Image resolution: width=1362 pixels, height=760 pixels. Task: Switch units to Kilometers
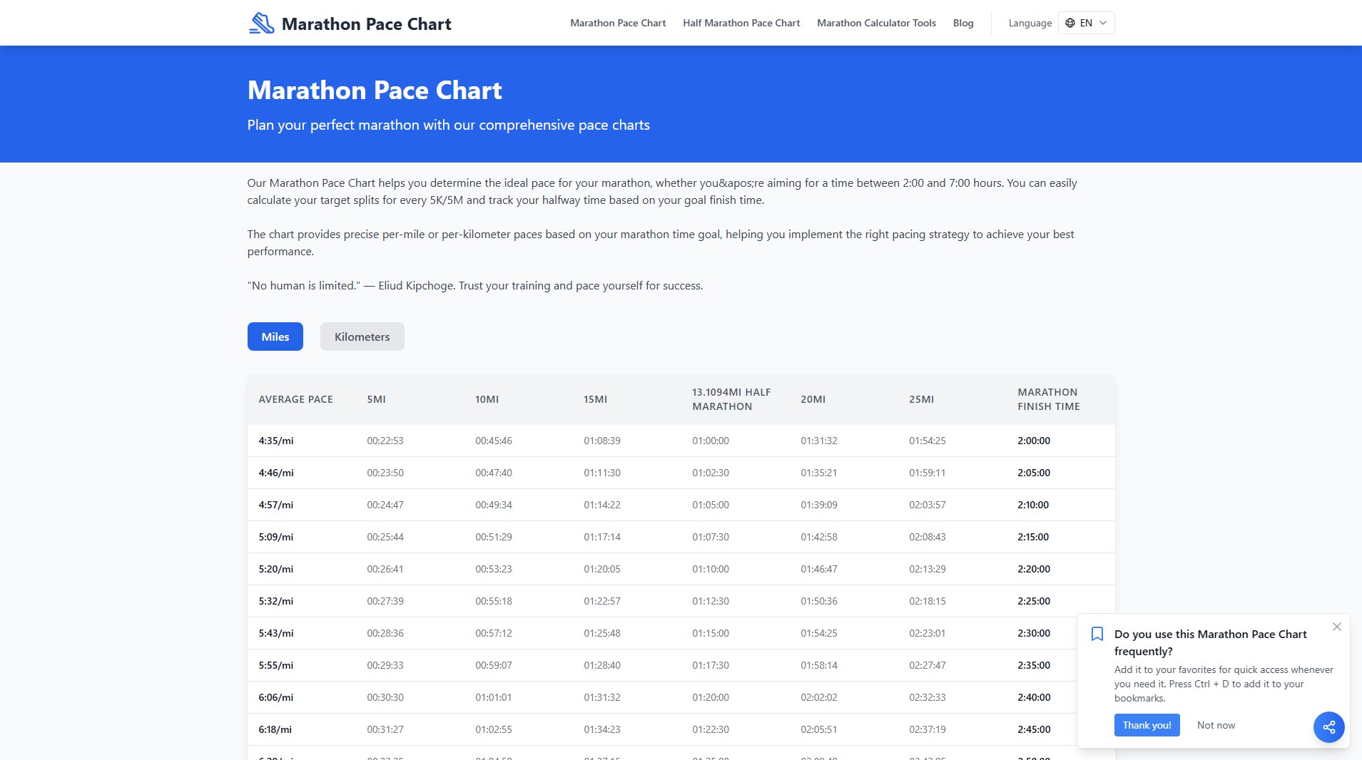(x=362, y=337)
